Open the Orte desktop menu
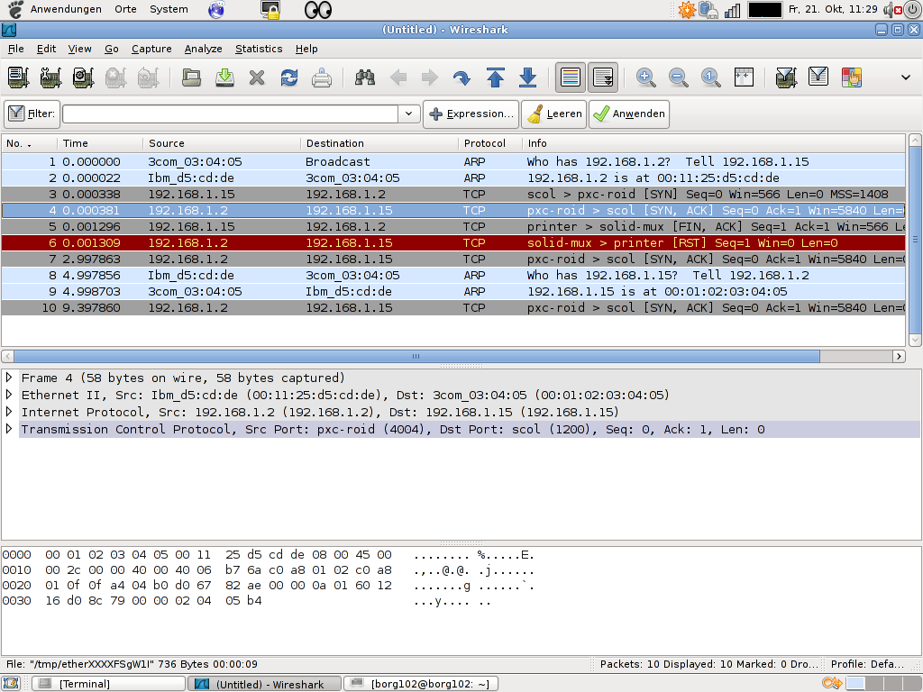 coord(125,9)
